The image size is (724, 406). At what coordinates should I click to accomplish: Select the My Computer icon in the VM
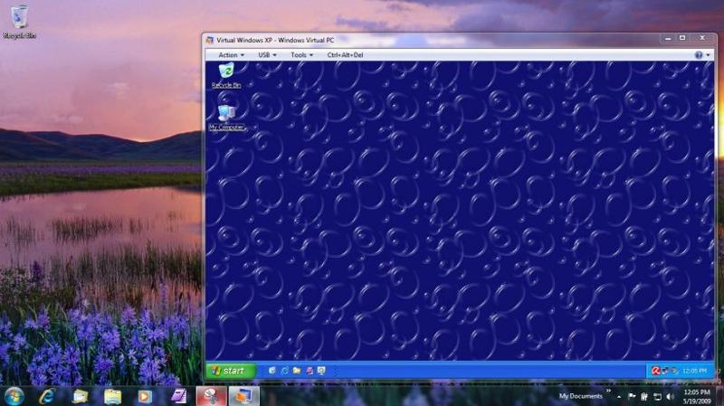pos(226,118)
